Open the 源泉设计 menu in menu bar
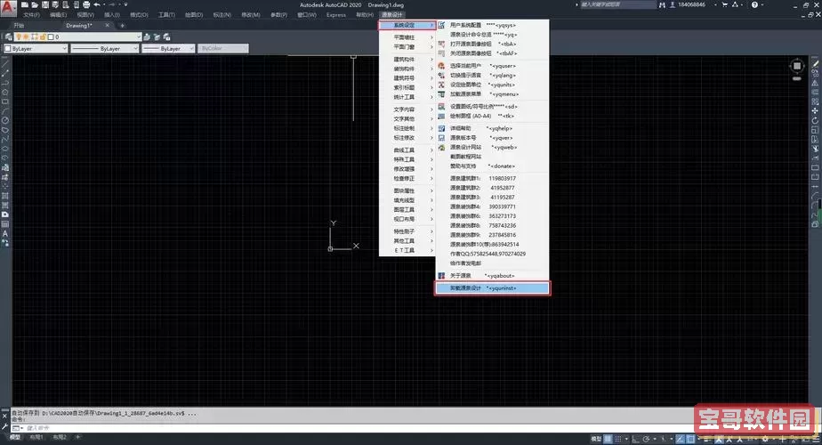822x445 pixels. click(392, 15)
